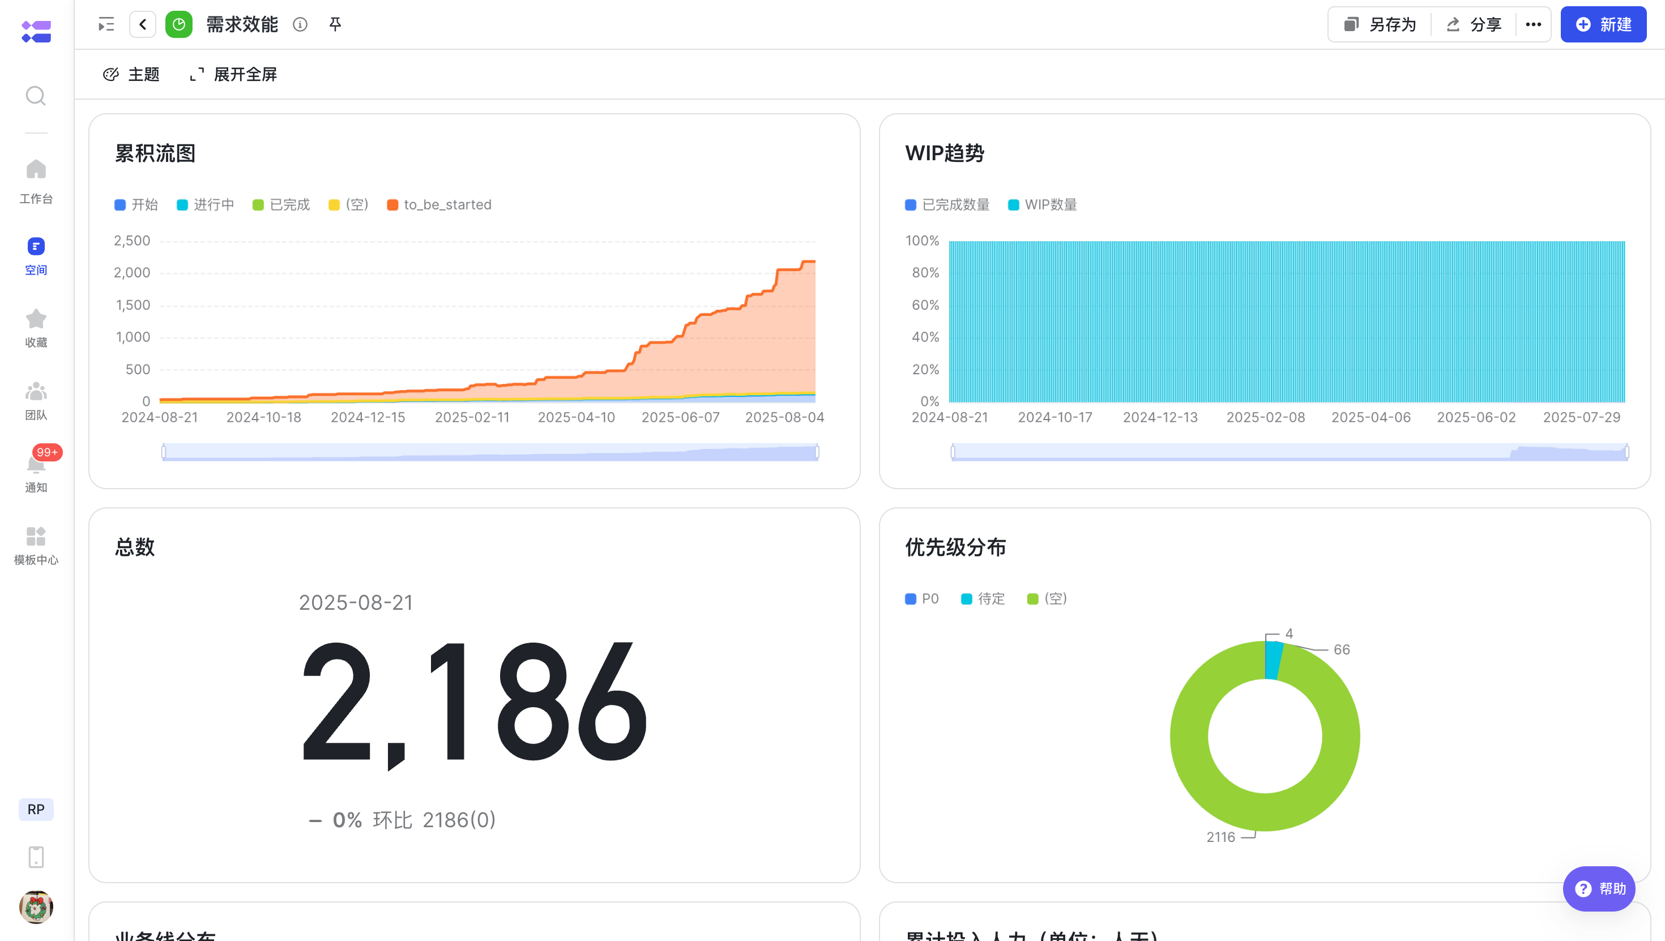Image resolution: width=1665 pixels, height=941 pixels.
Task: Click 展开全屏 fullscreen option
Action: [233, 74]
